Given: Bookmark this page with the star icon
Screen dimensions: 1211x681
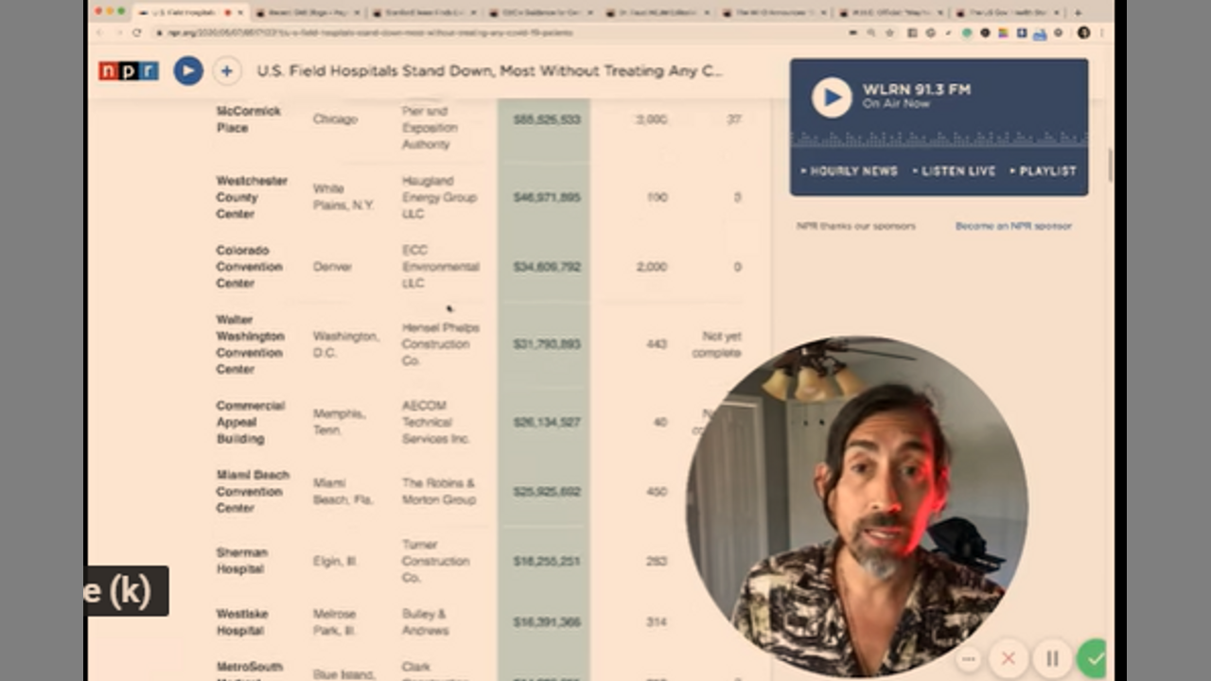Looking at the screenshot, I should [889, 32].
